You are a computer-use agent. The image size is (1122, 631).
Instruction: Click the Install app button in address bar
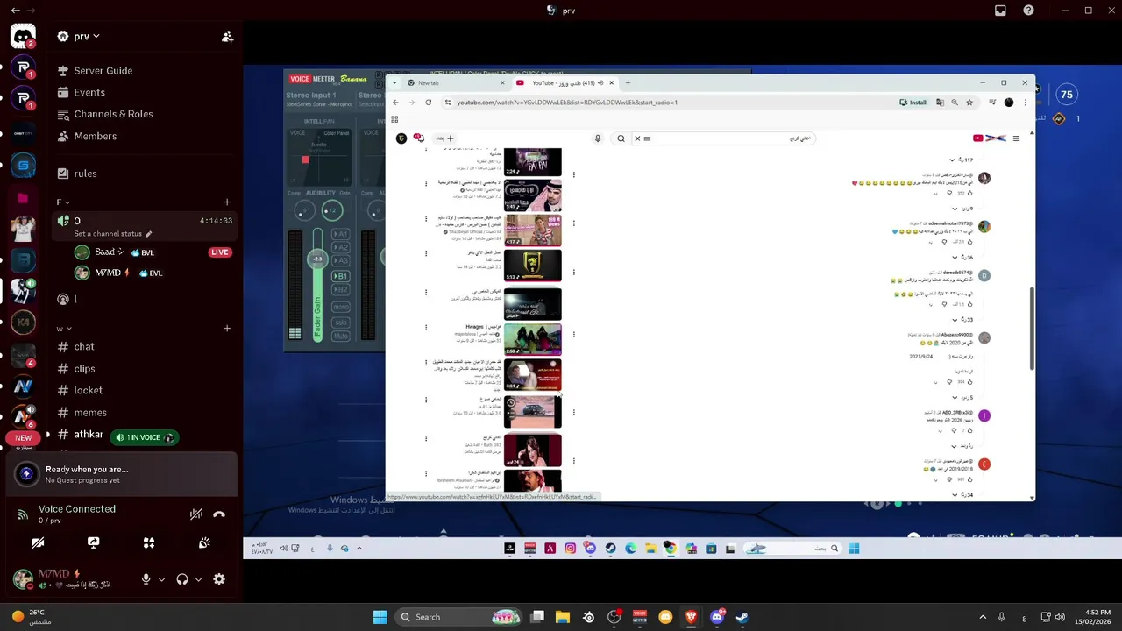coord(913,103)
